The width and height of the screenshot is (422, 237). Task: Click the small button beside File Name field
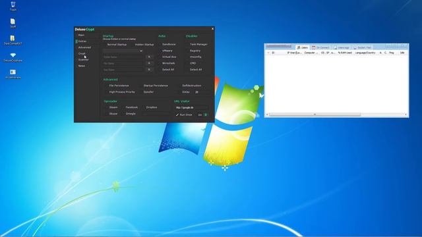pyautogui.click(x=150, y=63)
